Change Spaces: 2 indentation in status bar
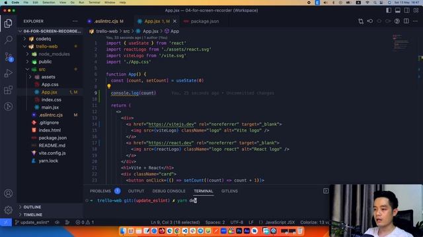Viewport: 423px width, 237px height. pos(215,223)
